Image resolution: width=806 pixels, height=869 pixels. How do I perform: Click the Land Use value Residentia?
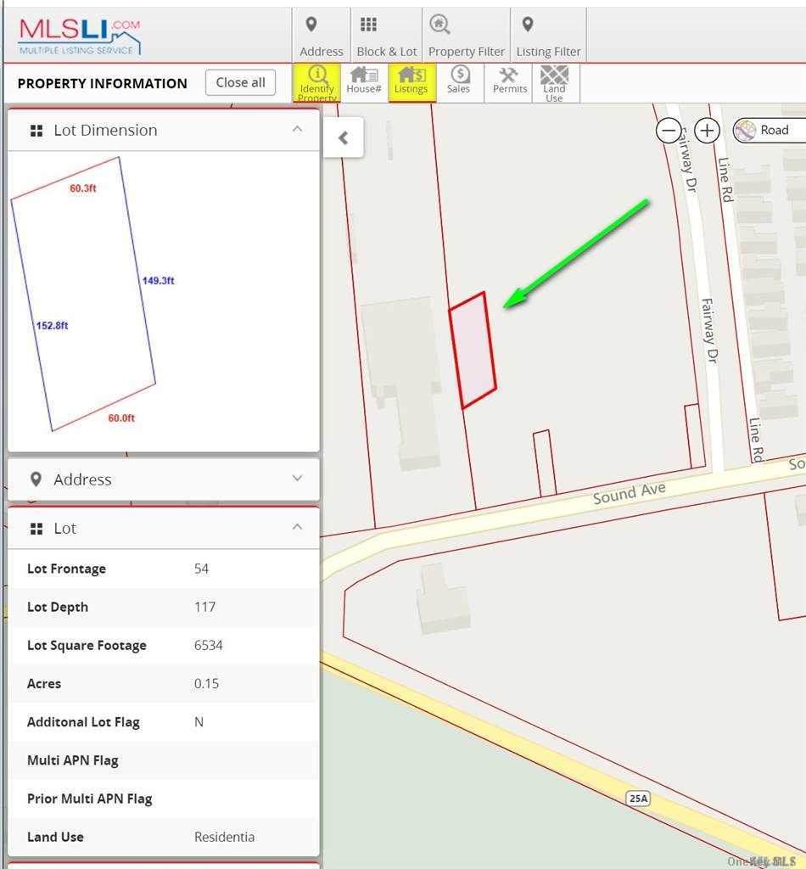coord(224,837)
